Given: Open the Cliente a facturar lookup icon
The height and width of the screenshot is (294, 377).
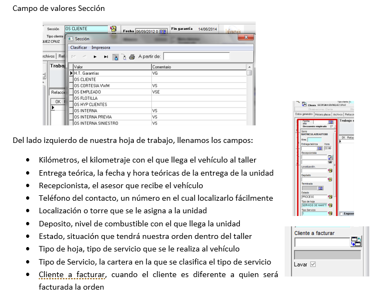Looking at the screenshot, I should pos(356,242).
